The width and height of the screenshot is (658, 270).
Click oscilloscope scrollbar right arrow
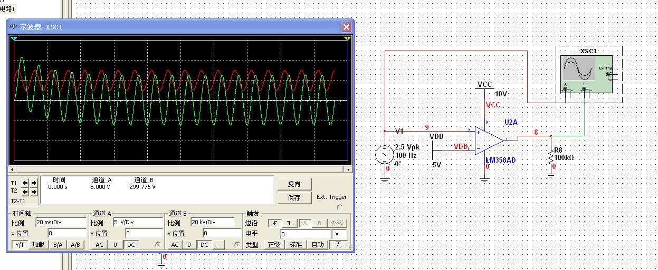(x=348, y=170)
